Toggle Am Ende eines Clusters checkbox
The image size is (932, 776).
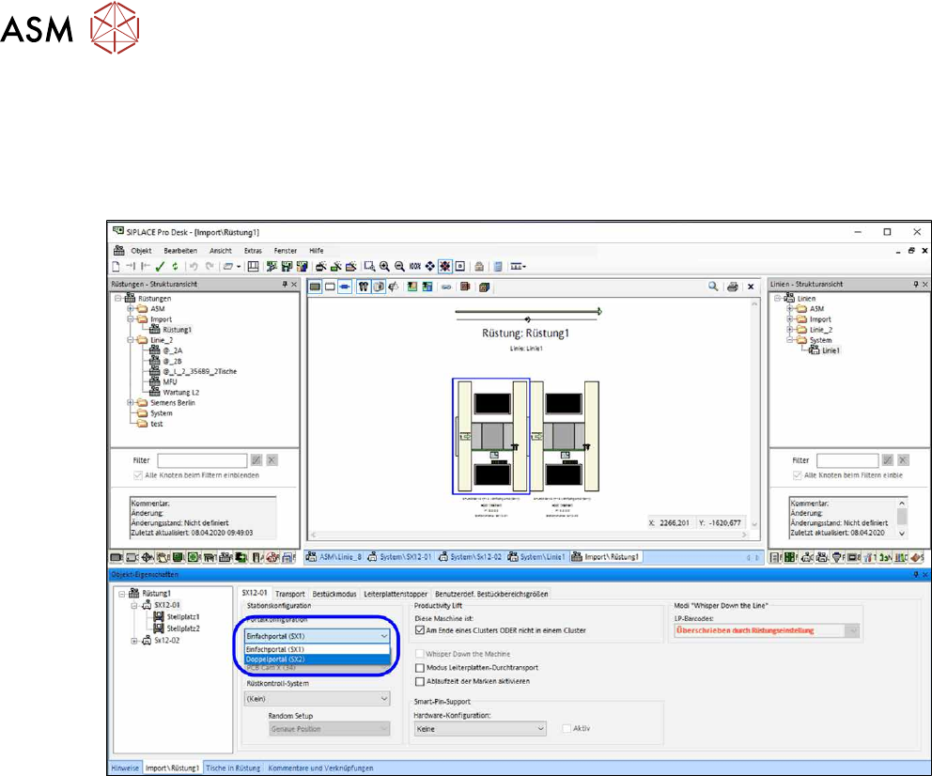tap(420, 630)
